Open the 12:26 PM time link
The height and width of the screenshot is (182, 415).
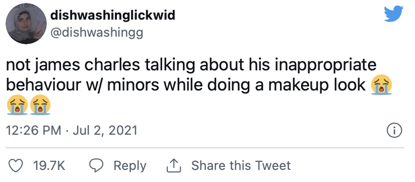pyautogui.click(x=33, y=131)
